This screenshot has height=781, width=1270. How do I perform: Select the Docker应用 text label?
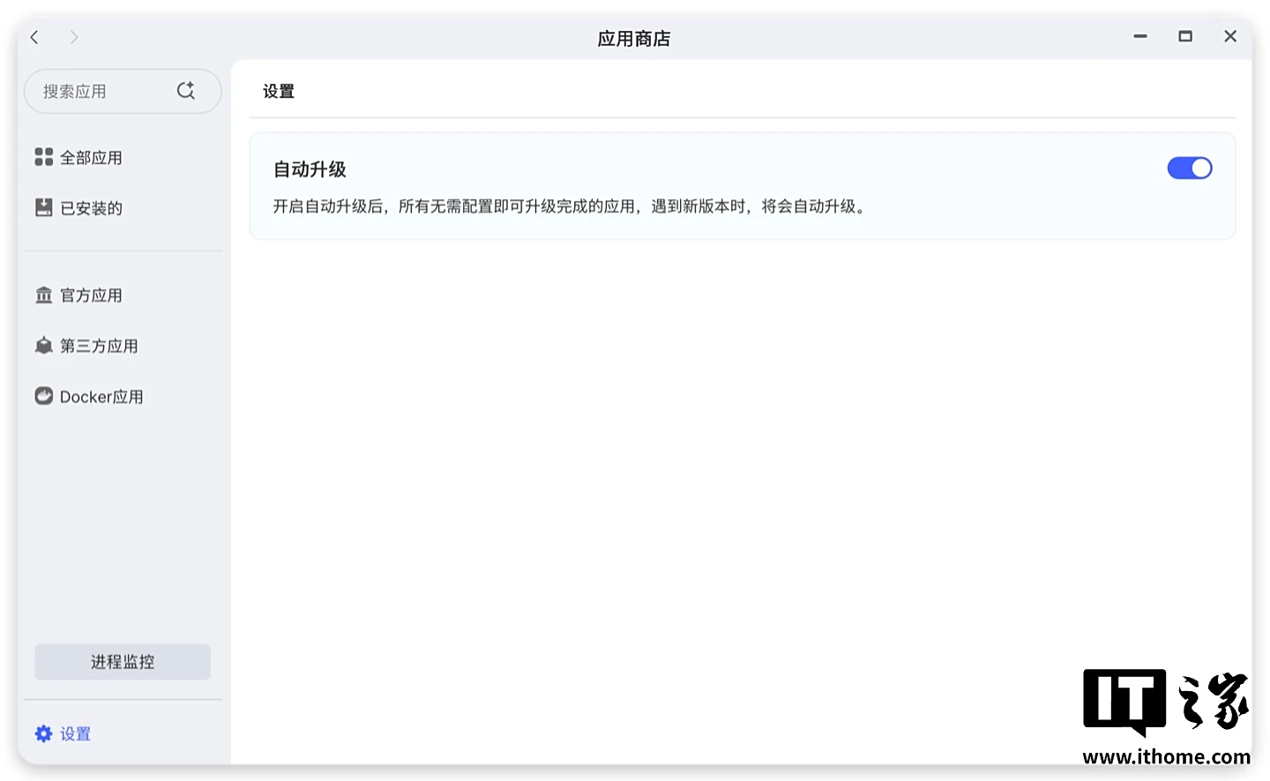point(101,397)
